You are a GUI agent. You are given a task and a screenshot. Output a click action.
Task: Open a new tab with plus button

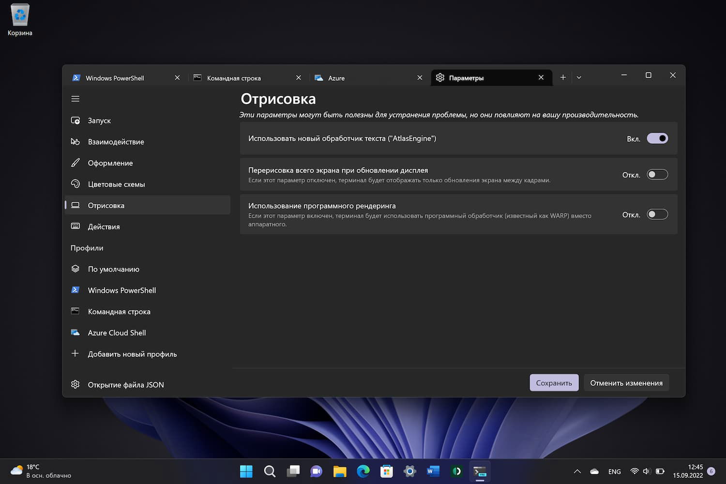(563, 77)
